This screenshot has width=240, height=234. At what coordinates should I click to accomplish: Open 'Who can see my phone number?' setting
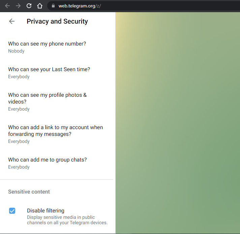point(57,47)
